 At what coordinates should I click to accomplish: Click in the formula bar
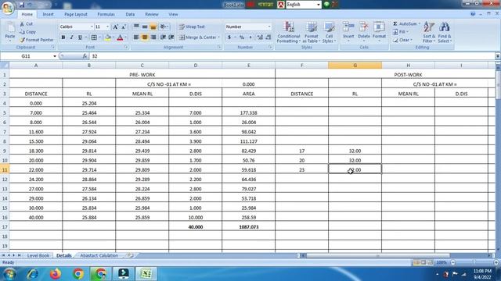pos(292,56)
